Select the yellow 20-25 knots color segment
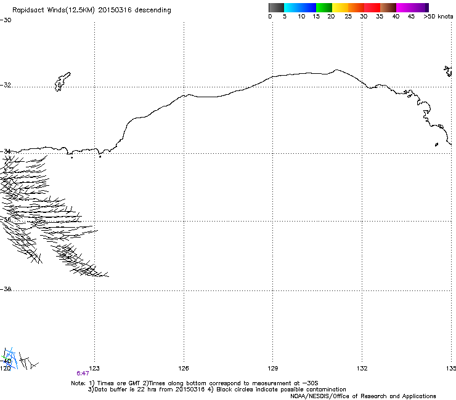The width and height of the screenshot is (456, 400). [x=340, y=7]
